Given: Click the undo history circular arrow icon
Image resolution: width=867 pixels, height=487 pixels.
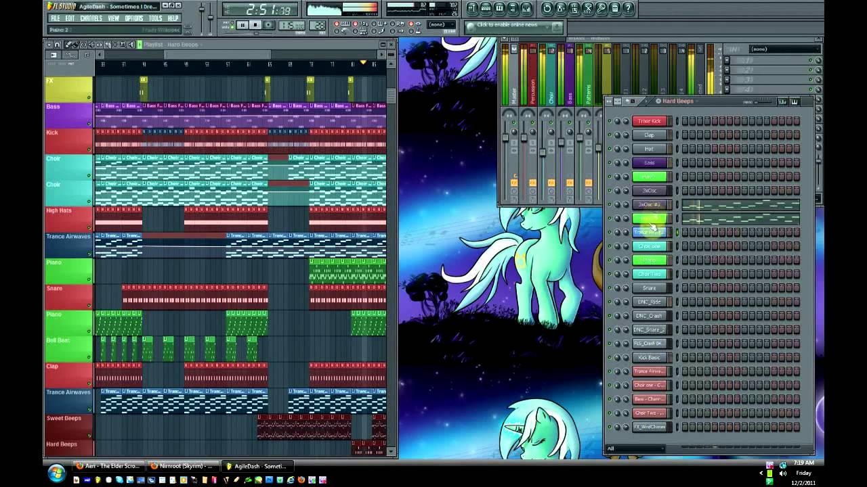Looking at the screenshot, I should pyautogui.click(x=547, y=8).
